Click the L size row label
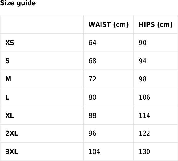The height and width of the screenshot is (161, 178). (x=7, y=97)
